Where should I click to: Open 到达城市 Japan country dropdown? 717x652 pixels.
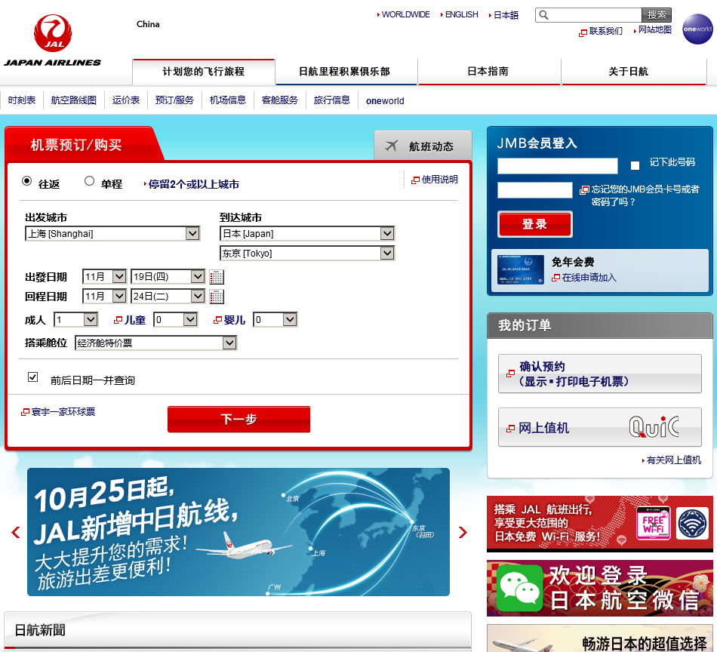307,234
